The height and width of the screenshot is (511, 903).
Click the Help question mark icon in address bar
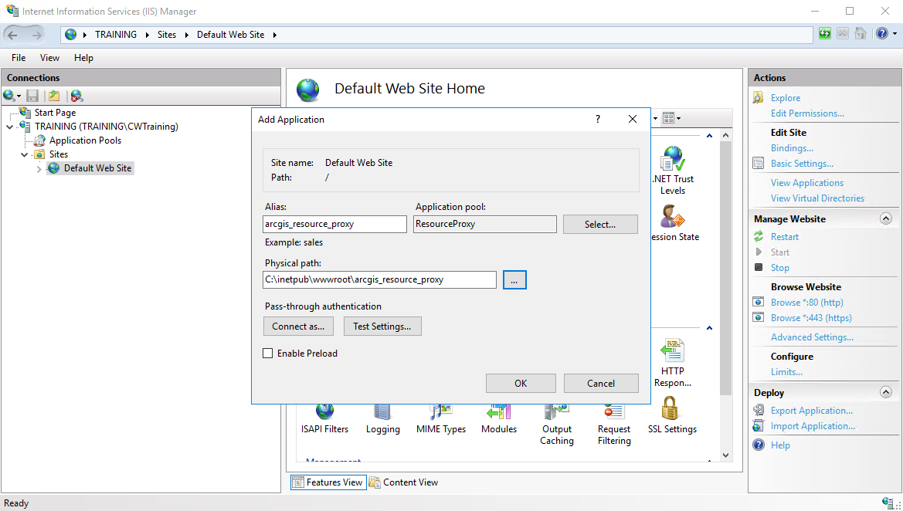tap(881, 33)
